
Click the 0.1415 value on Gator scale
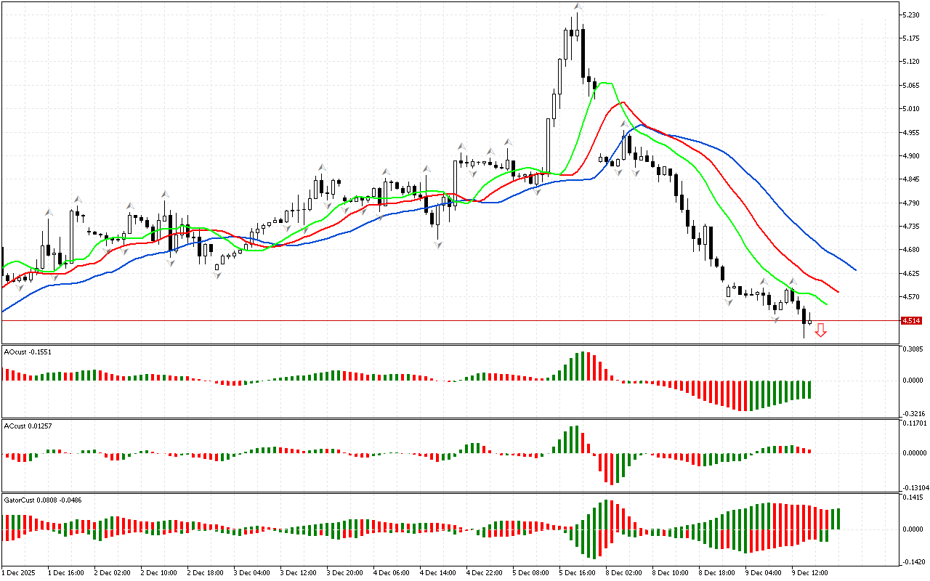click(914, 497)
